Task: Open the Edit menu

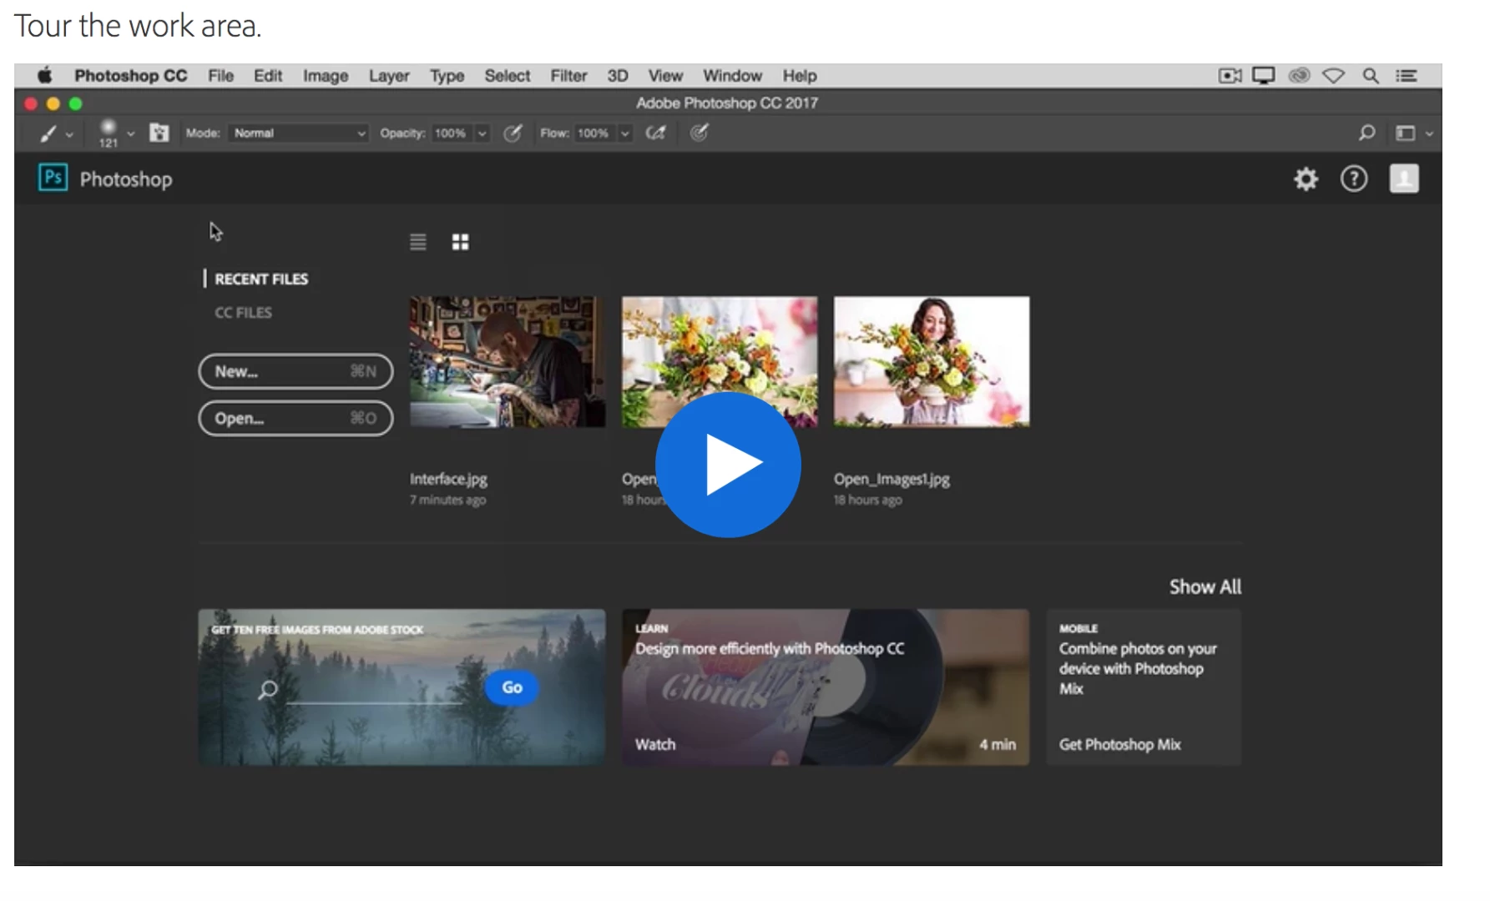Action: (268, 76)
